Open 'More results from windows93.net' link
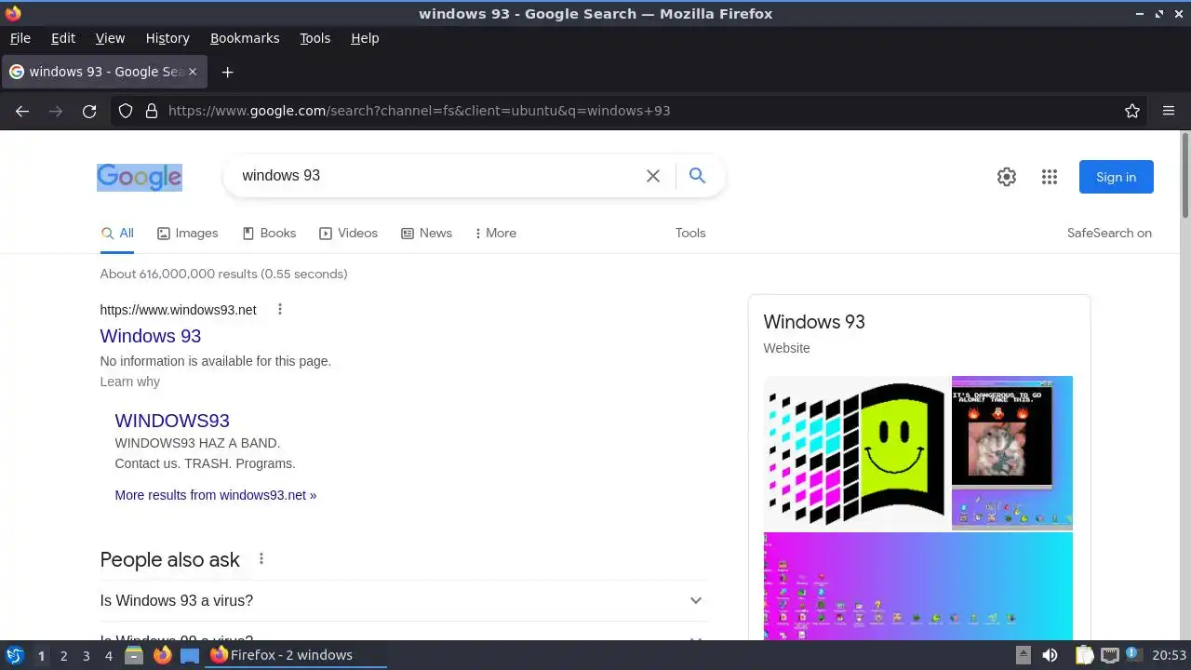The image size is (1191, 670). (x=216, y=495)
